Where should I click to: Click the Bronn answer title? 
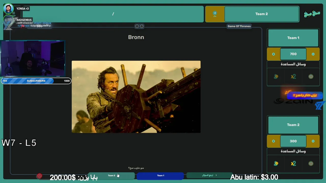coord(136,37)
